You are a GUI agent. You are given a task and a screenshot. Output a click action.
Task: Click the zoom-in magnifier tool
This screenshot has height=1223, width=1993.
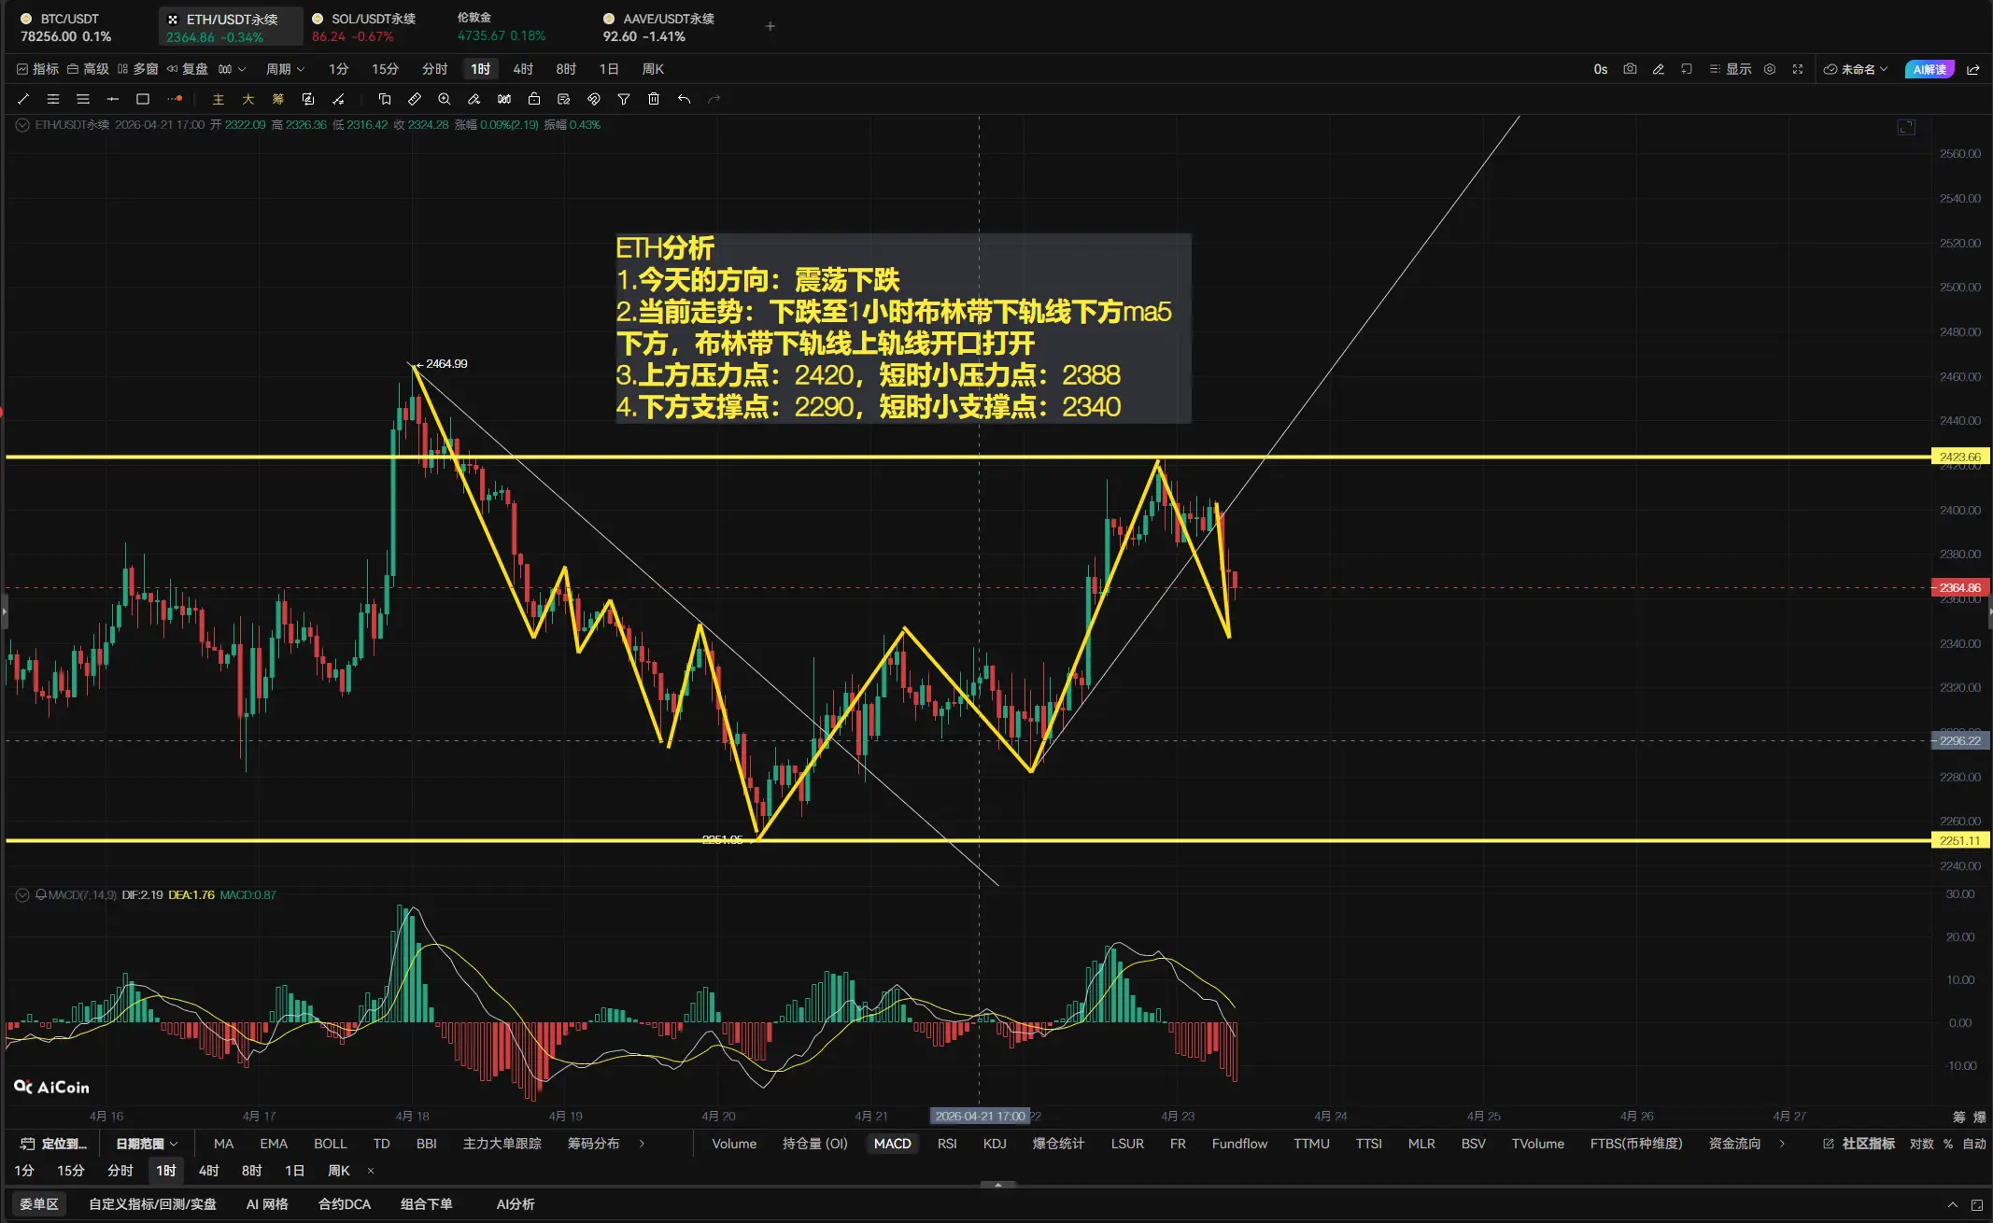(445, 99)
